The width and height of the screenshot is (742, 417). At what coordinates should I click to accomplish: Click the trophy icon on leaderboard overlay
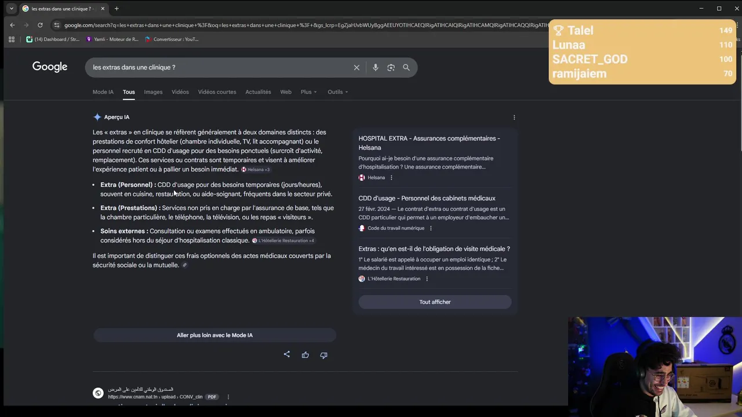[558, 30]
